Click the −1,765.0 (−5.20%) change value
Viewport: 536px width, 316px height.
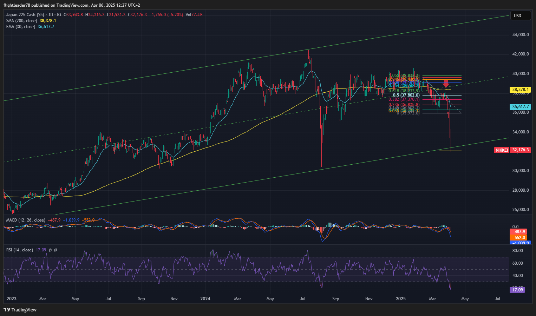coord(166,15)
